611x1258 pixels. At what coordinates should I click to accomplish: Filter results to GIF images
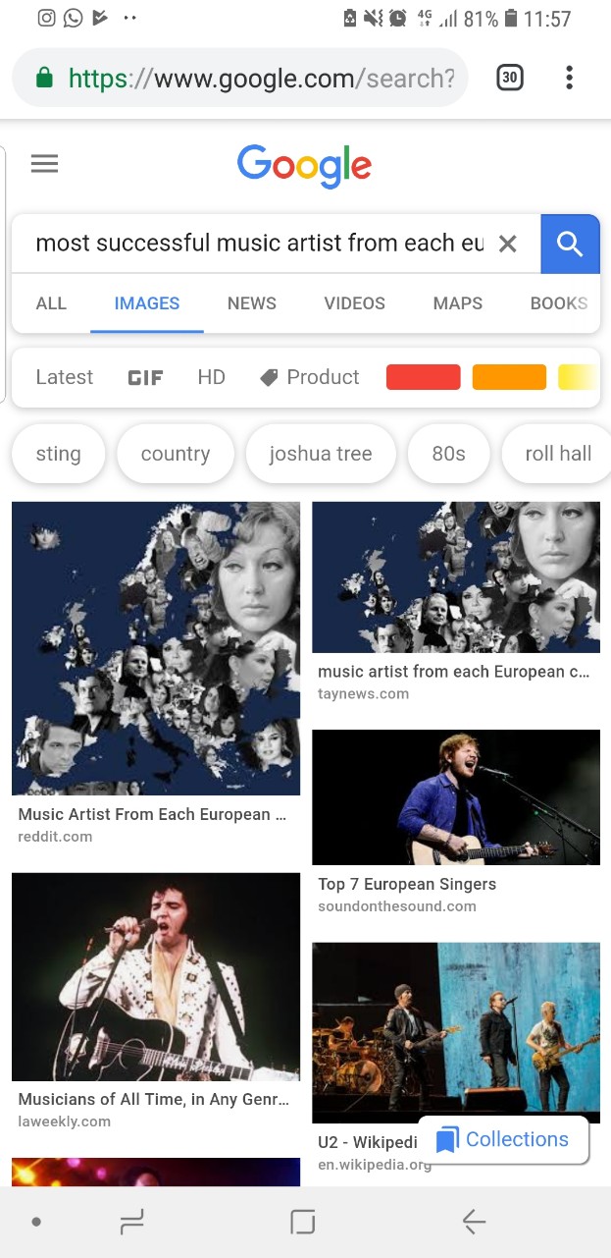click(145, 377)
